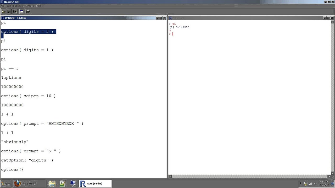Show hidden system tray icons arrow
Image resolution: width=335 pixels, height=188 pixels.
pos(300,184)
